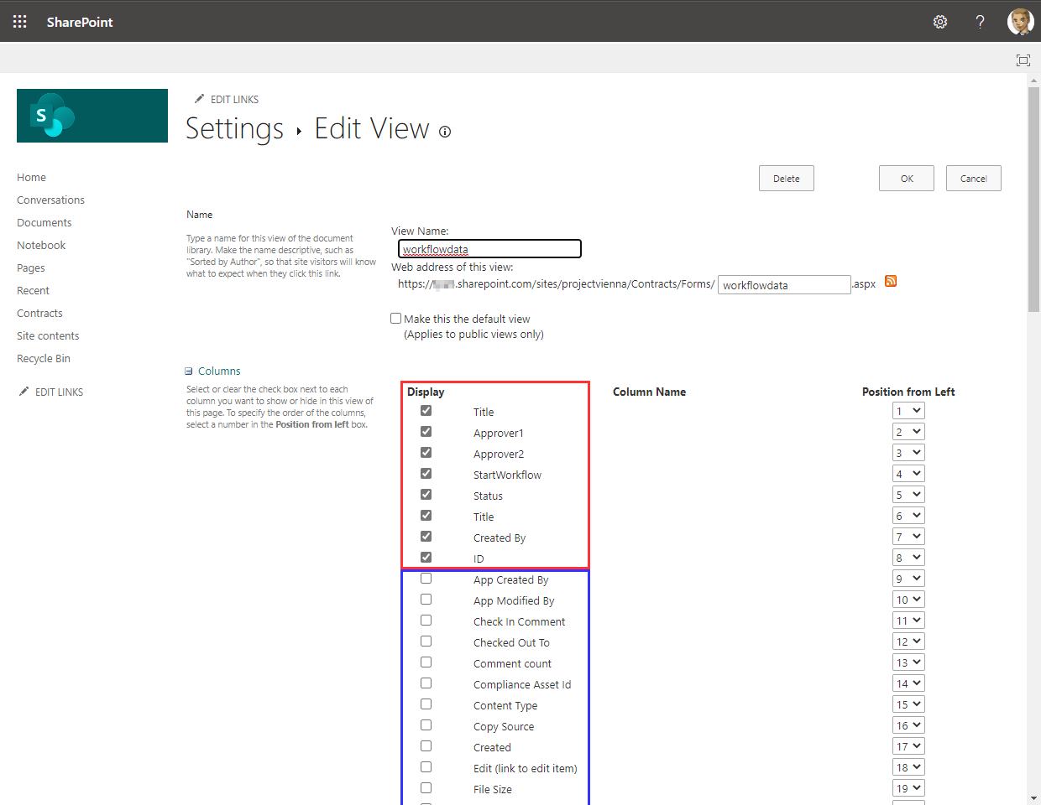The height and width of the screenshot is (805, 1041).
Task: Click the help question mark icon
Action: pyautogui.click(x=980, y=22)
